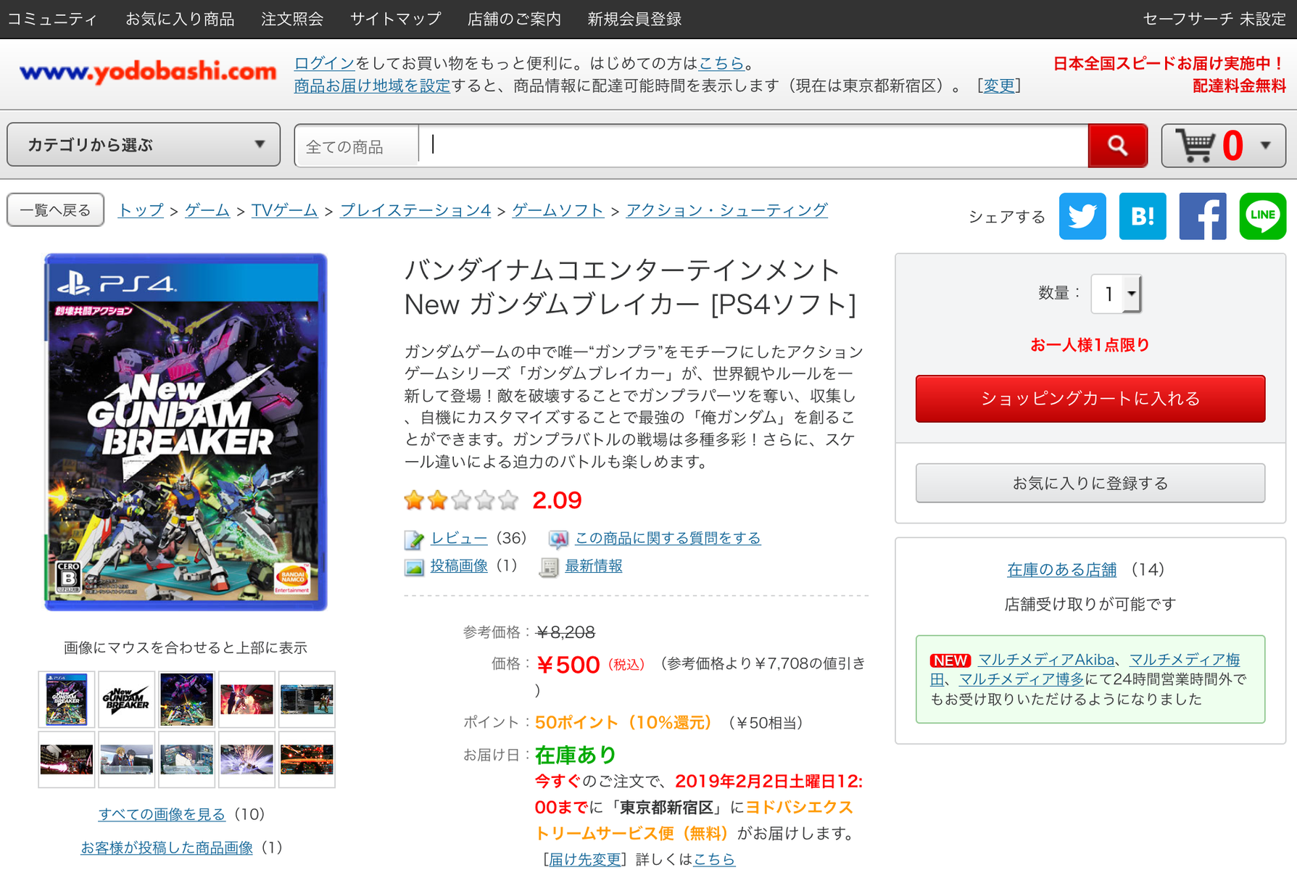The image size is (1297, 870).
Task: Click the マルチメディアAkiba link
Action: tap(1045, 660)
